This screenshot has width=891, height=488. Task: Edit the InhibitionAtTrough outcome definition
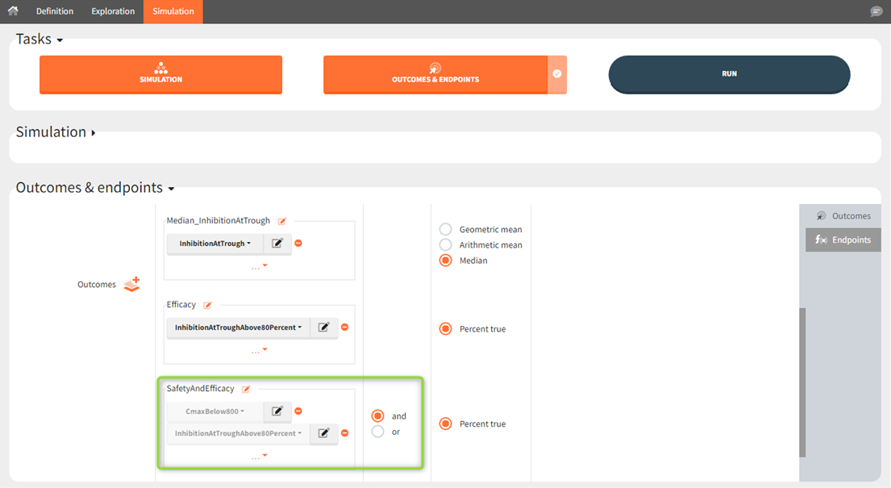coord(277,244)
